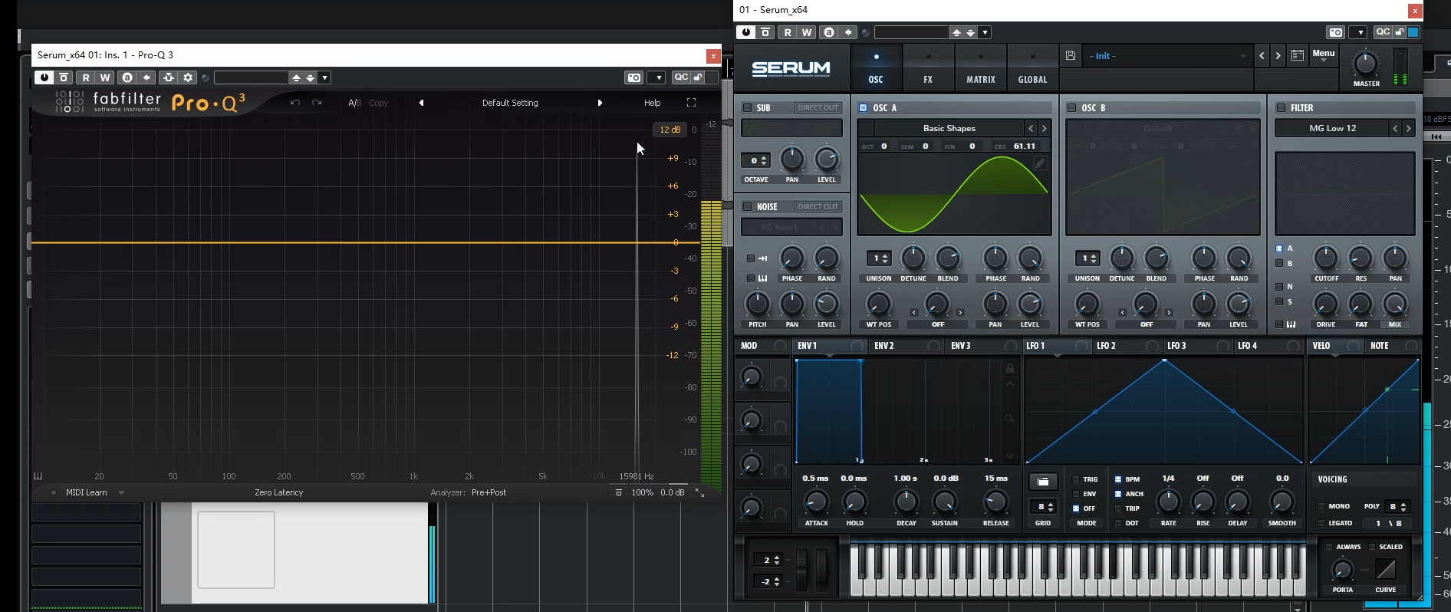Check TRIP option for LFO
The width and height of the screenshot is (1451, 612).
[1118, 508]
